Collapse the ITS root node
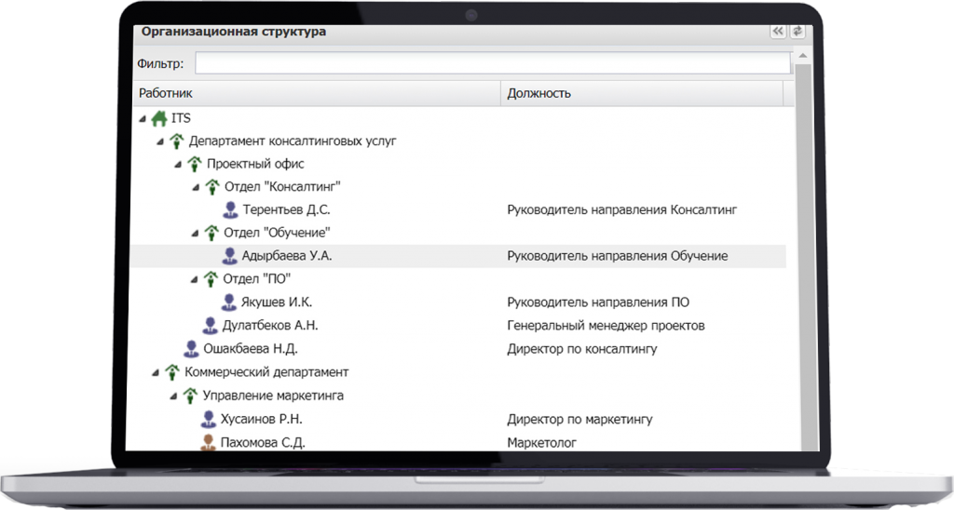Screen dimensions: 954x510 point(143,119)
